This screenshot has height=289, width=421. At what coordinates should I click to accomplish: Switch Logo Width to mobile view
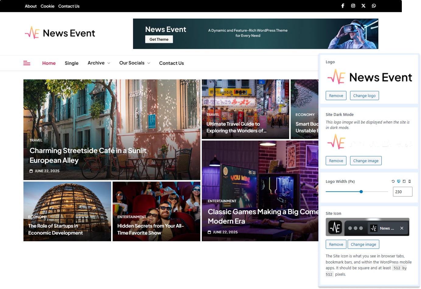(x=409, y=181)
